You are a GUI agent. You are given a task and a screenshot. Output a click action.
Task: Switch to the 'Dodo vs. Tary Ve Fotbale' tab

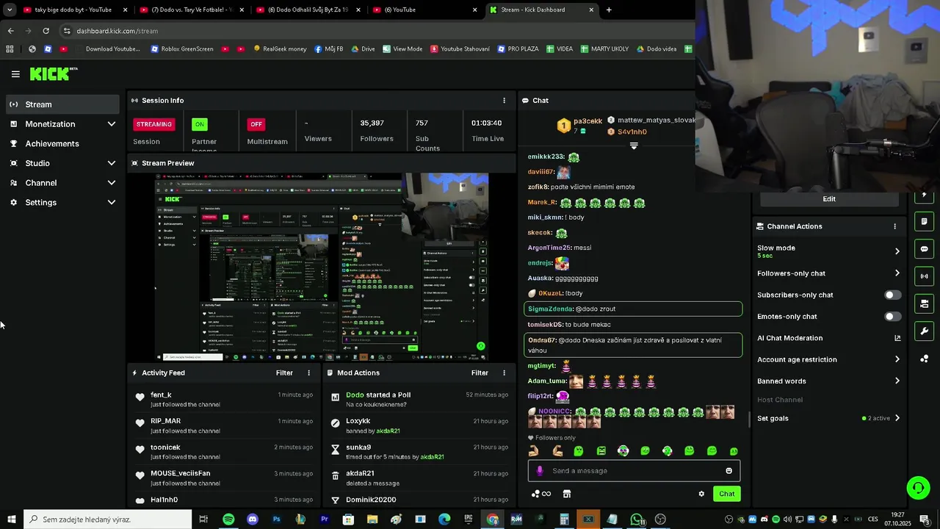coord(191,10)
